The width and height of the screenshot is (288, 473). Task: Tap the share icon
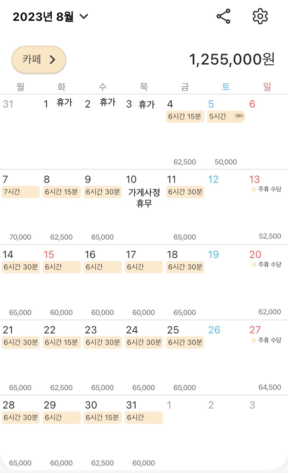223,17
